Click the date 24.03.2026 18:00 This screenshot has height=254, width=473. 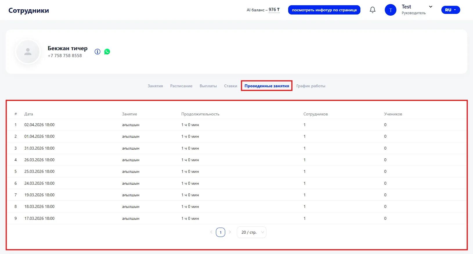coord(39,183)
